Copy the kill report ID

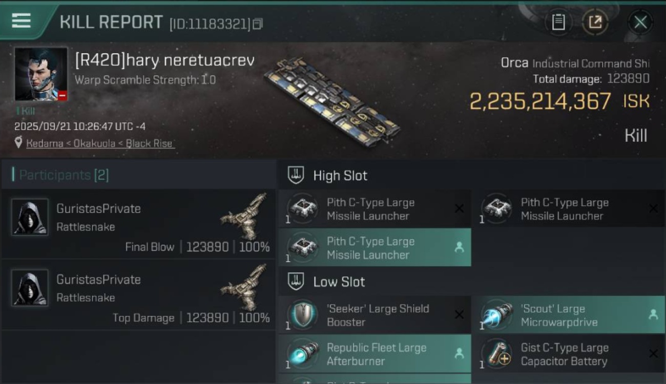pyautogui.click(x=258, y=24)
